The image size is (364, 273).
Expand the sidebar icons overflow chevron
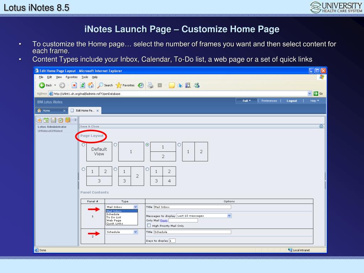point(75,120)
